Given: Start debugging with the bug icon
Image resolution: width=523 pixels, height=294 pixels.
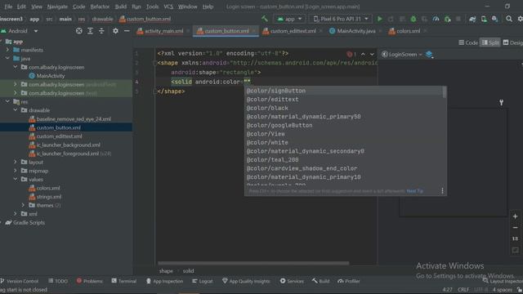Looking at the screenshot, I should [413, 19].
